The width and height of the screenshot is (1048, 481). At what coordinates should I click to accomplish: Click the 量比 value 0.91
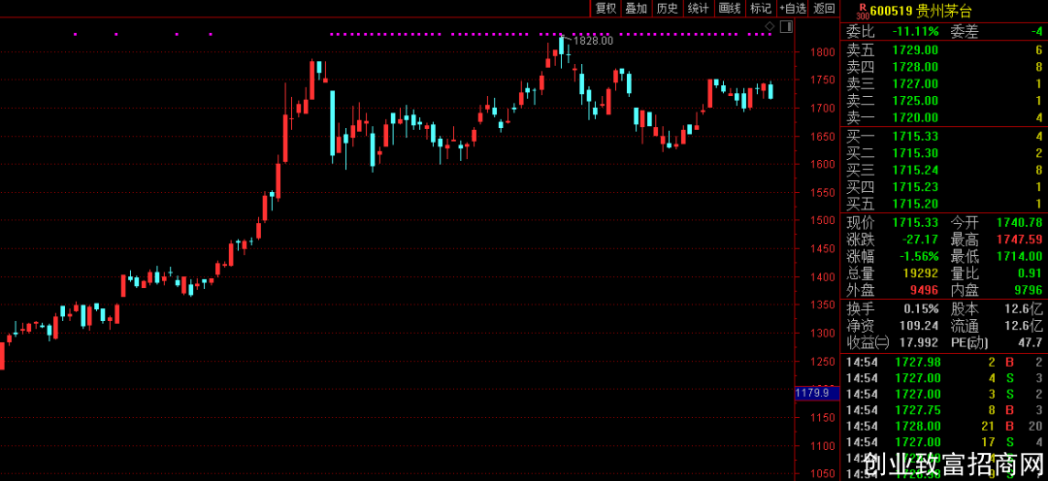point(1030,273)
